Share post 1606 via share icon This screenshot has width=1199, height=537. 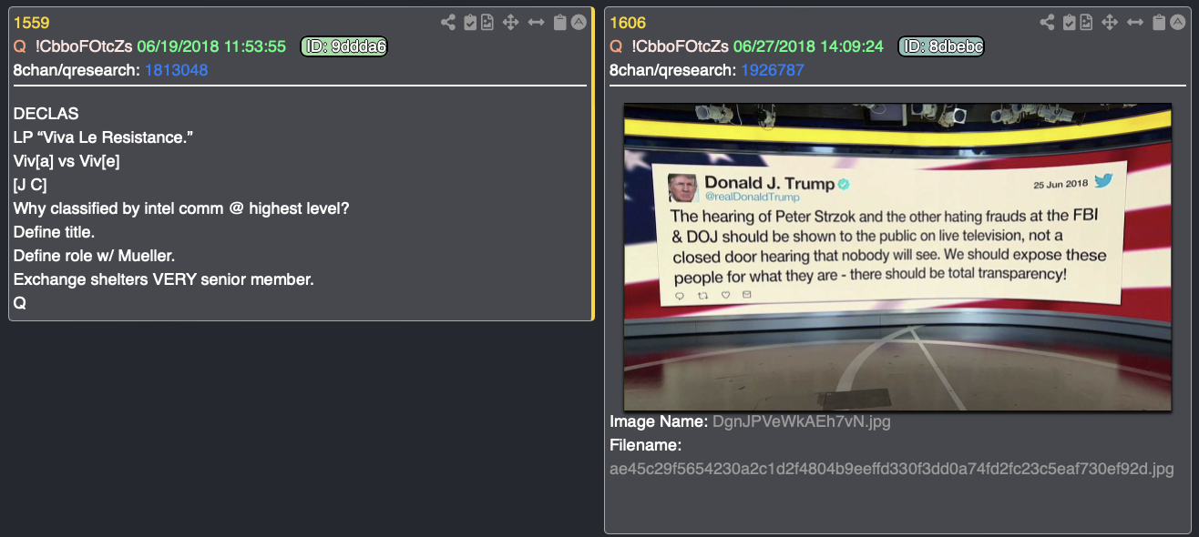(1047, 23)
